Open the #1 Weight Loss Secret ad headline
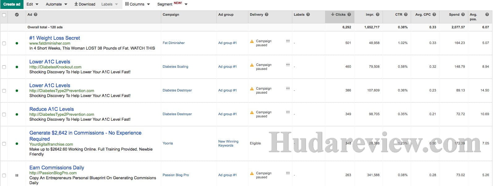 click(54, 38)
